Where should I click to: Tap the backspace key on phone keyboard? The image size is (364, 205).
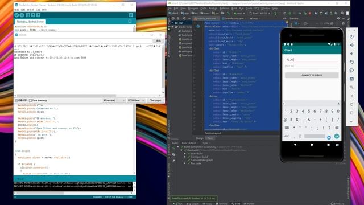[x=337, y=128]
